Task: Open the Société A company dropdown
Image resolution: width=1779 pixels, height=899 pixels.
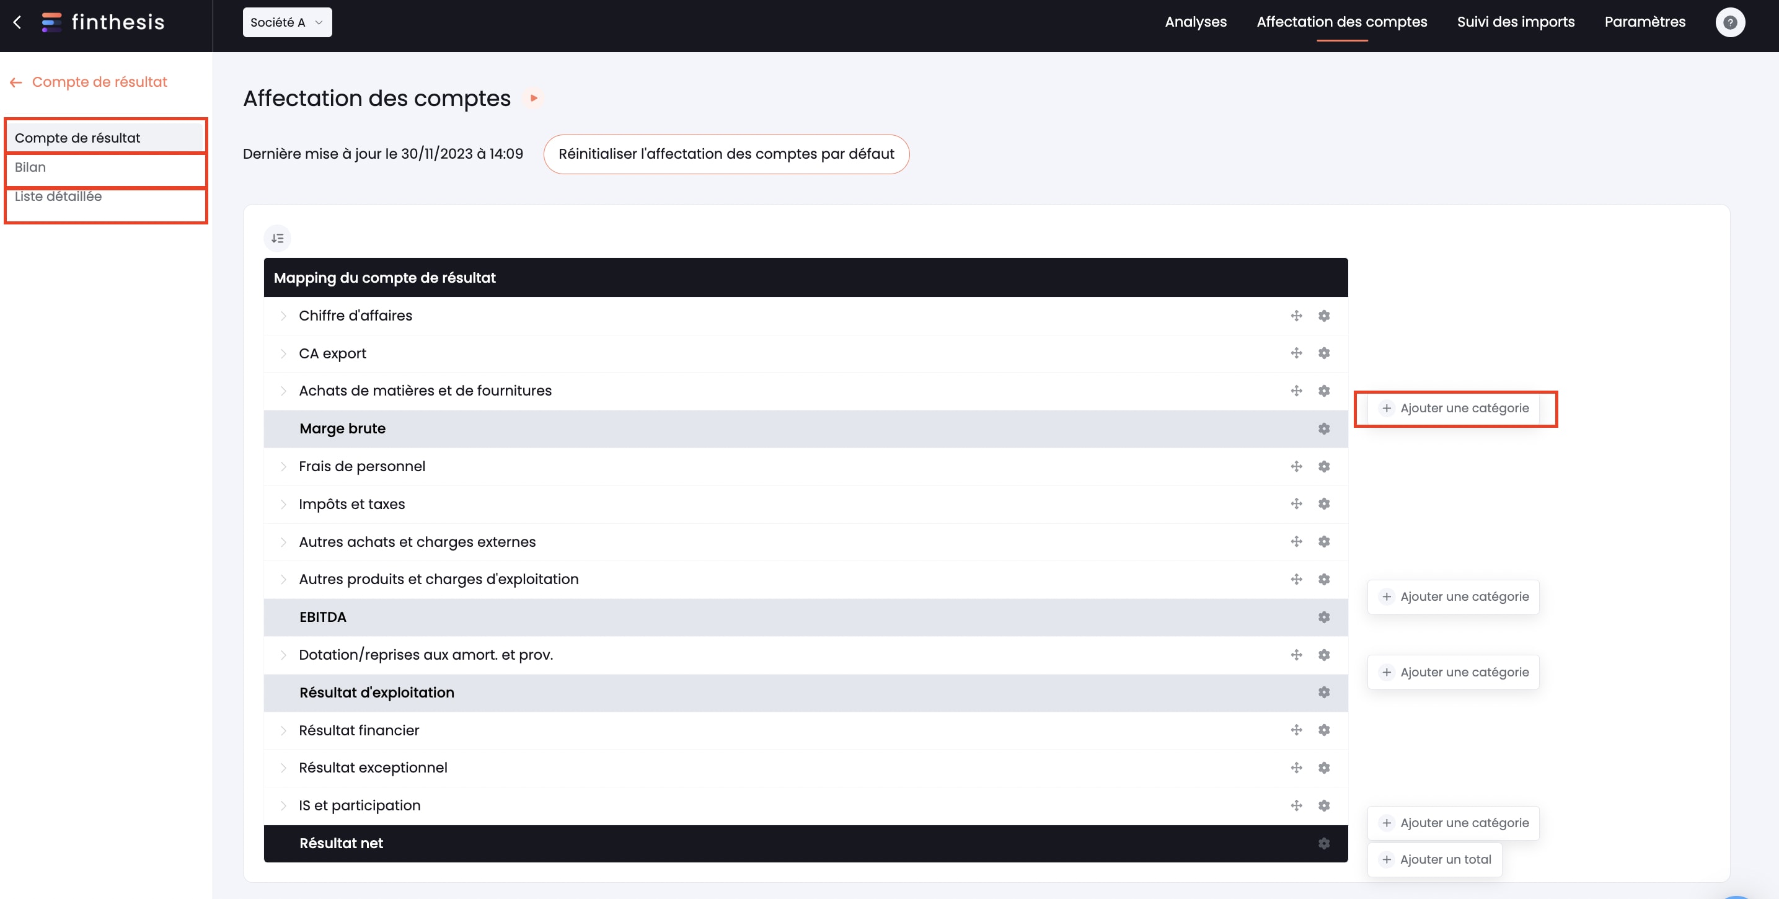Action: pos(287,22)
